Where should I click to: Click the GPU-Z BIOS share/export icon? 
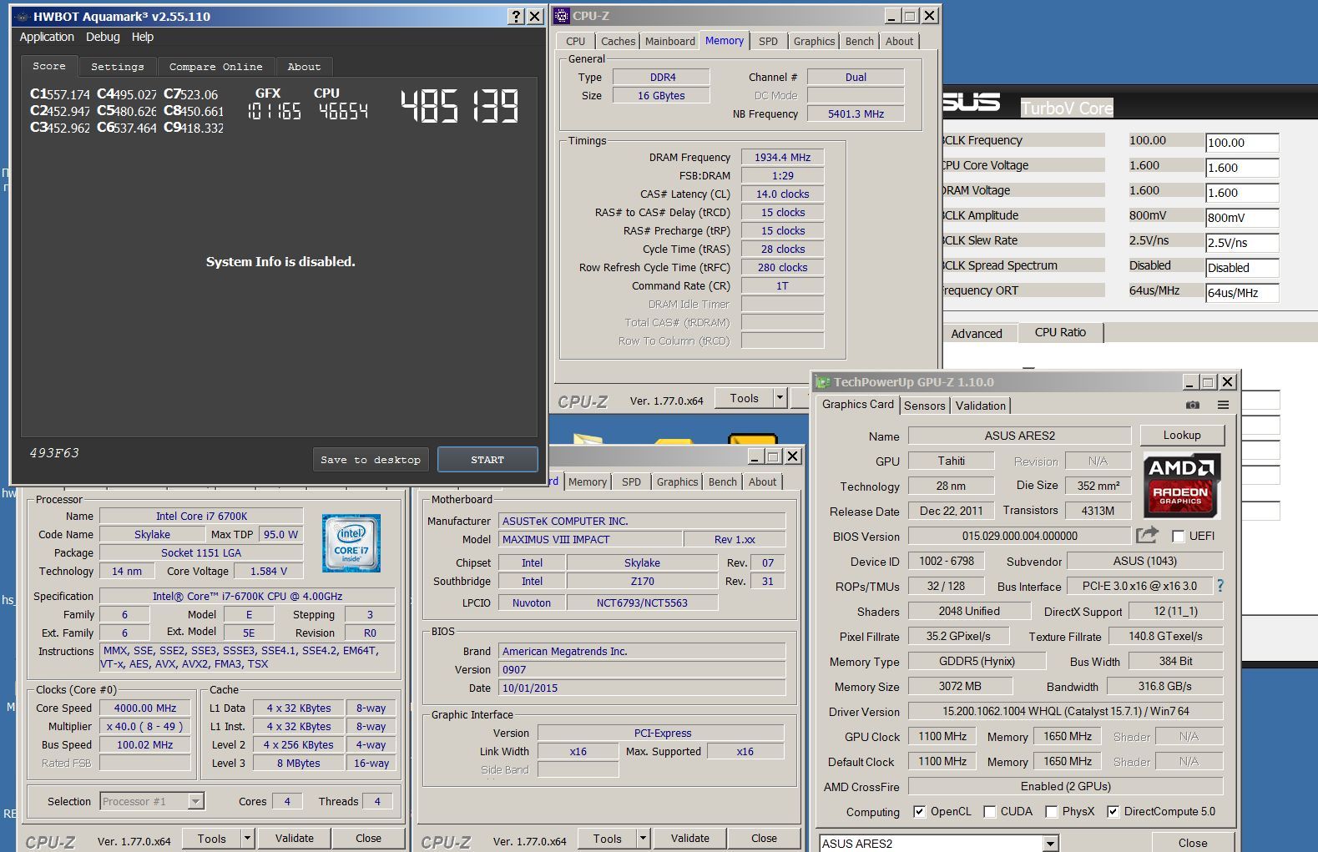coord(1148,535)
